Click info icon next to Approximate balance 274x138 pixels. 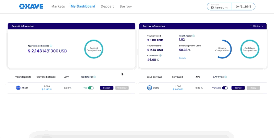coord(51,46)
